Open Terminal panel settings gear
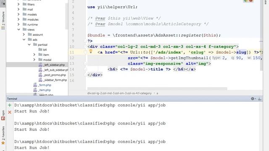 coord(253,99)
